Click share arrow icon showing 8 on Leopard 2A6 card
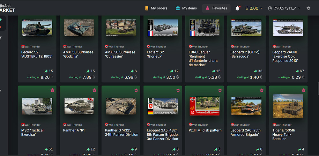 pos(258,149)
